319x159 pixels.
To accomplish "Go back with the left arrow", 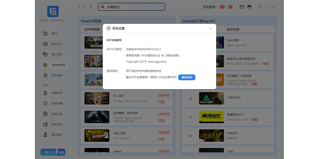I will (x=79, y=7).
